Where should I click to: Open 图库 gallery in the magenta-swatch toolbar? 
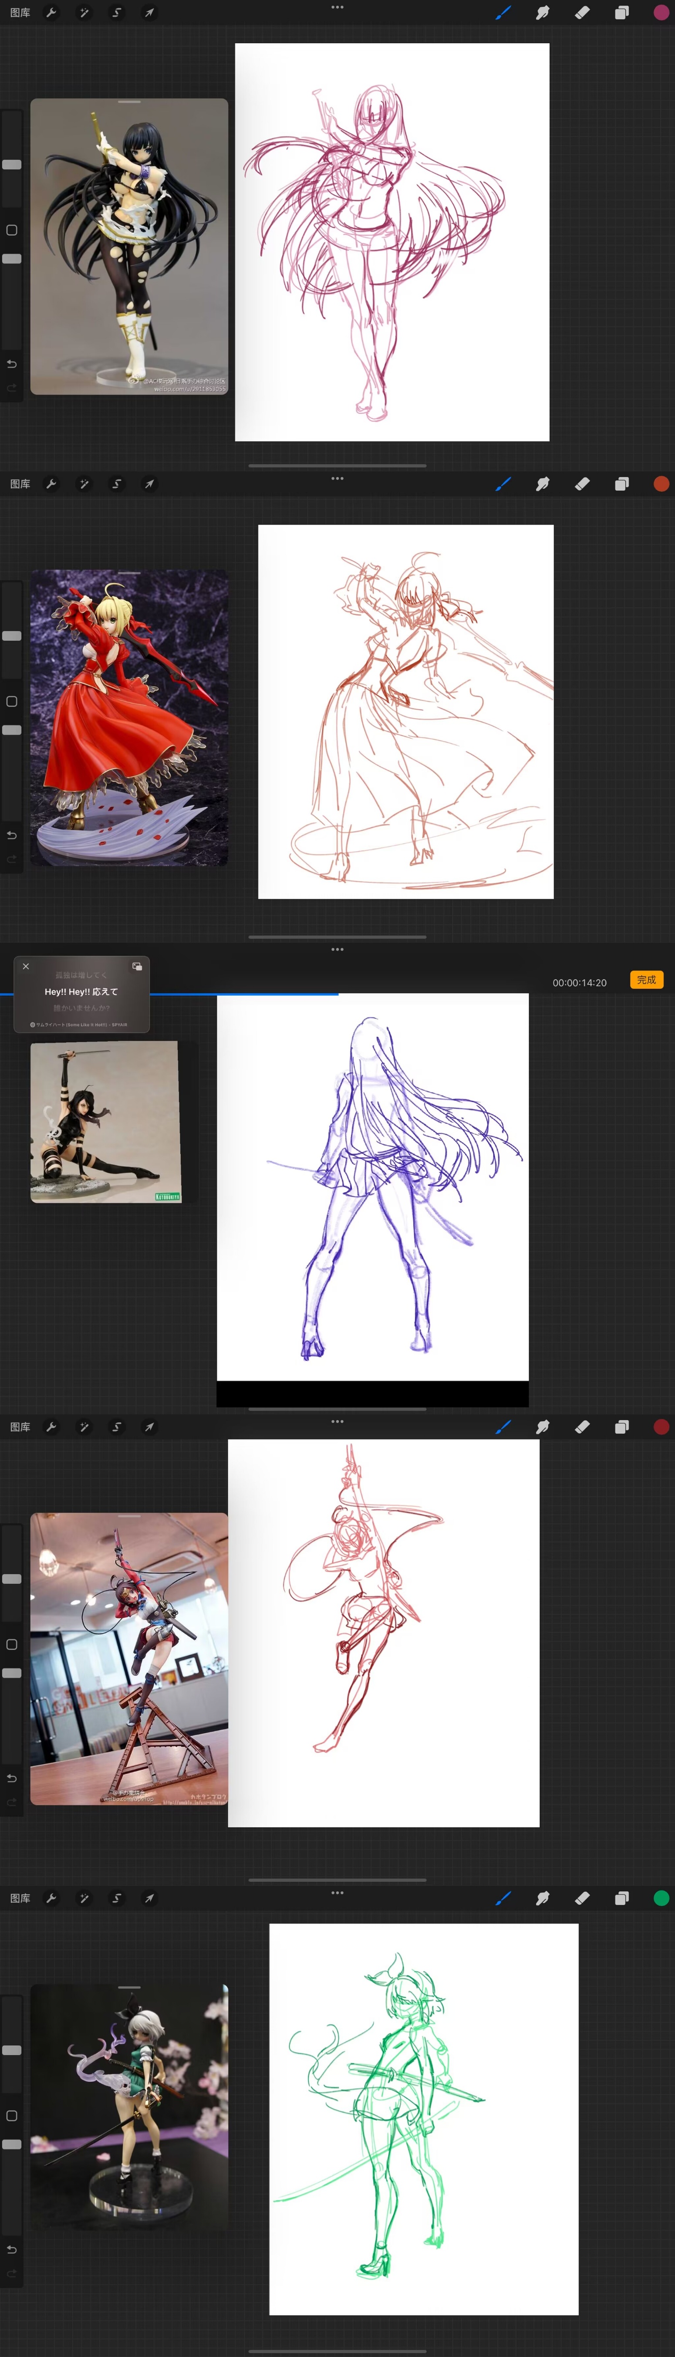20,13
